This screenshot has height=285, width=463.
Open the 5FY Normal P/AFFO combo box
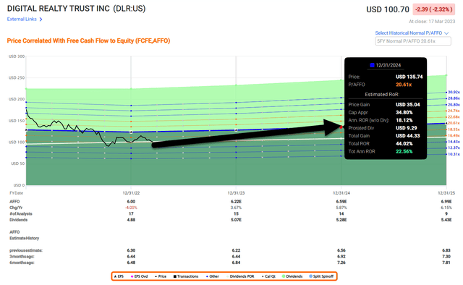coord(413,41)
